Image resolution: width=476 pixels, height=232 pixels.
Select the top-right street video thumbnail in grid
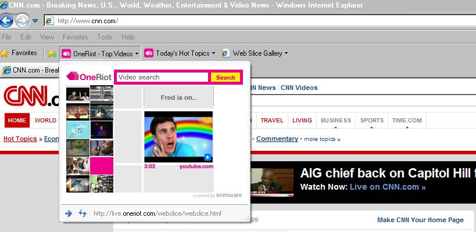click(101, 93)
